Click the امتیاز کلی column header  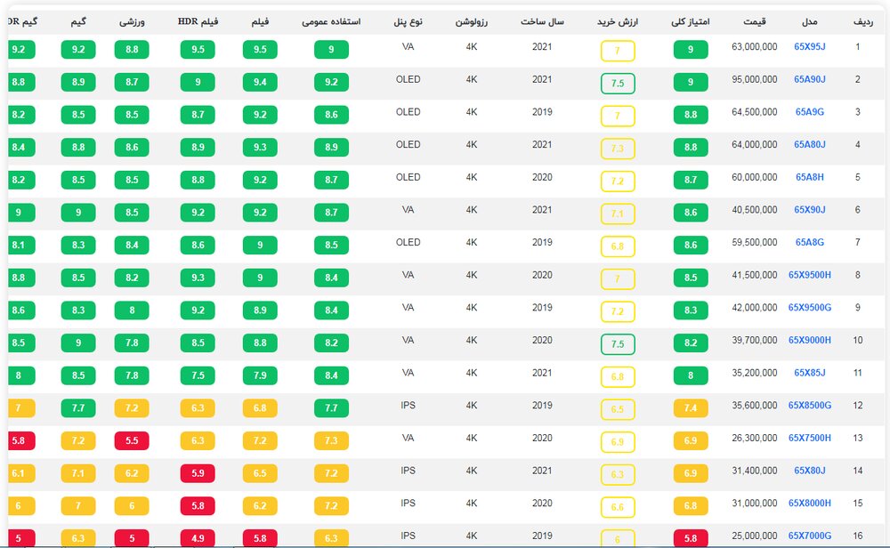pyautogui.click(x=691, y=20)
